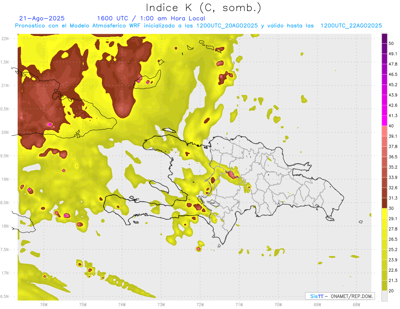Click the "18N" latitude label
The height and width of the screenshot is (309, 400).
5,226
